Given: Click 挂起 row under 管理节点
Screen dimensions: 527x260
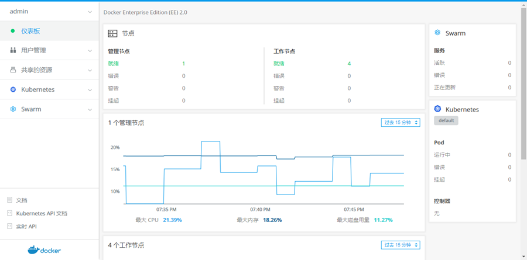Looking at the screenshot, I should pos(146,100).
